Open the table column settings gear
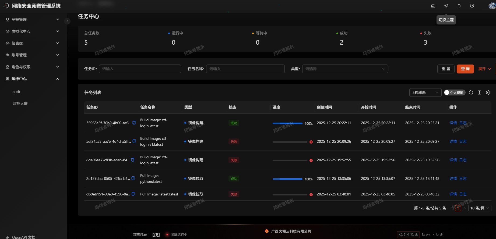The image size is (496, 239). pyautogui.click(x=488, y=92)
